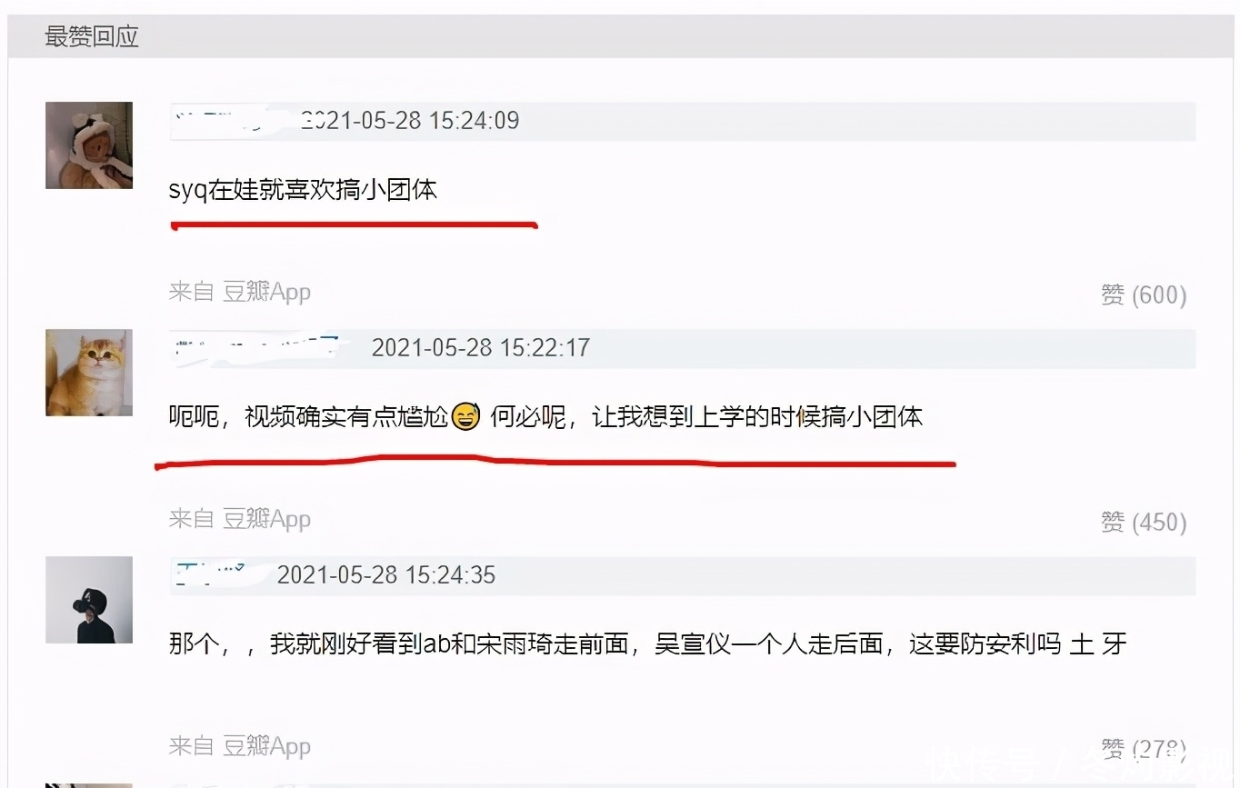Viewport: 1240px width, 788px height.
Task: Like the comment with 600 likes
Action: (1144, 294)
